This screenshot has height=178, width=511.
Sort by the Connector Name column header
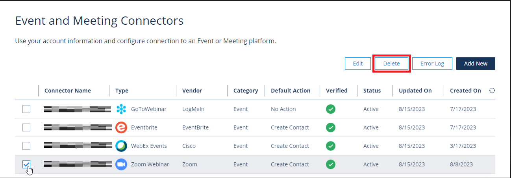(68, 91)
